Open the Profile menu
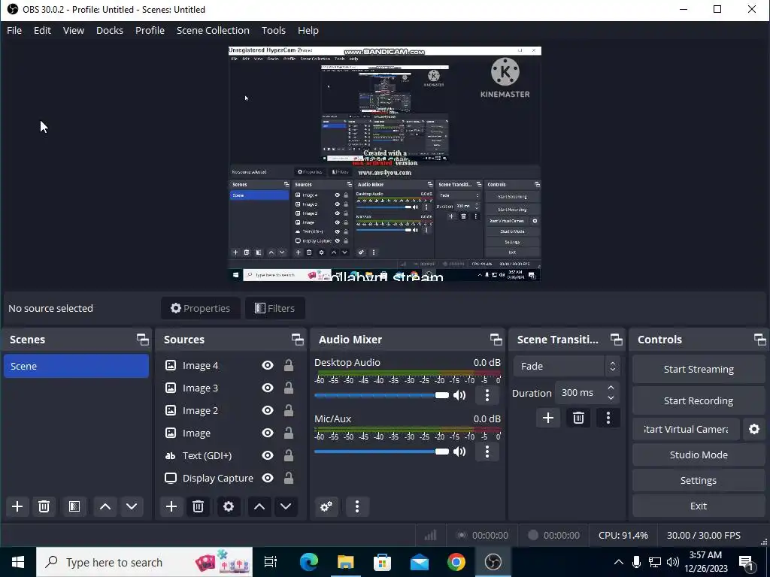 (150, 30)
